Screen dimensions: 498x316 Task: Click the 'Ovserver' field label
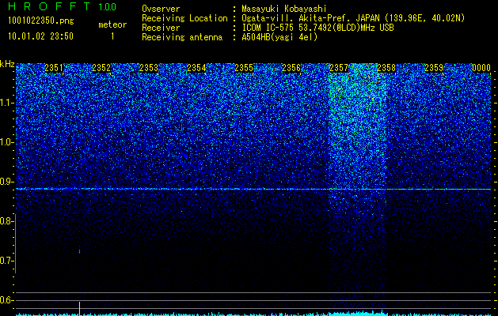tap(161, 9)
